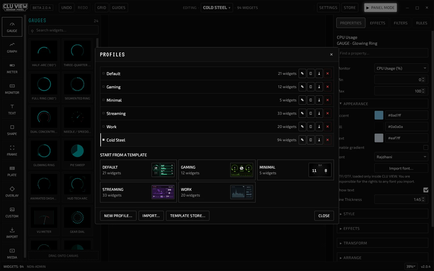Click the Import profile button

click(x=151, y=216)
